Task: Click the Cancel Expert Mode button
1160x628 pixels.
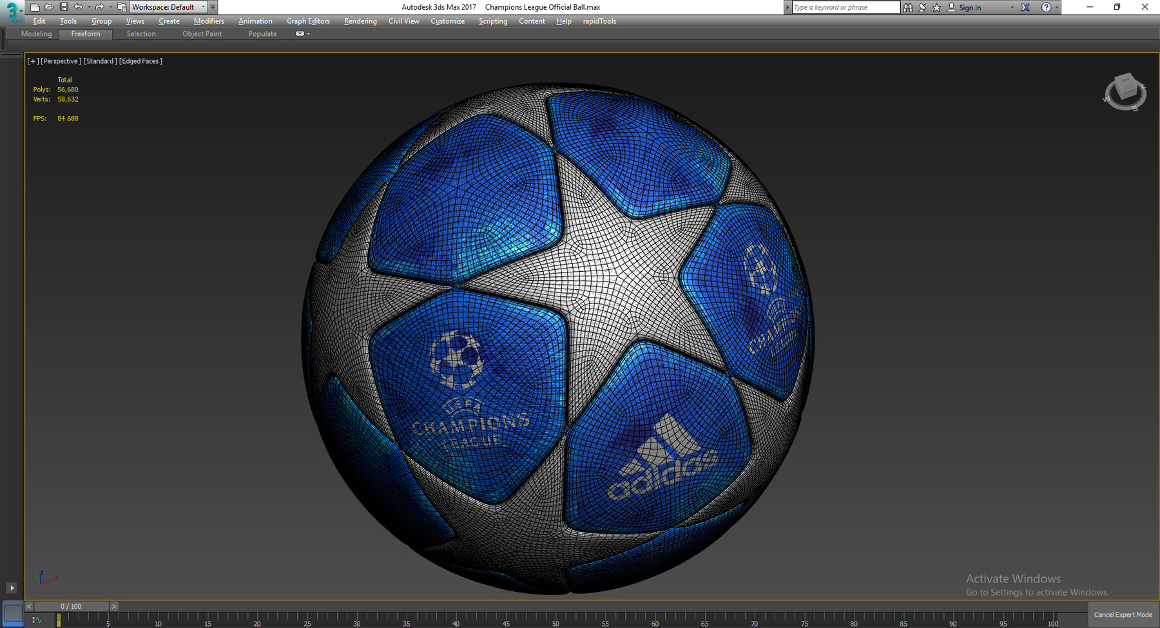Action: [1123, 614]
